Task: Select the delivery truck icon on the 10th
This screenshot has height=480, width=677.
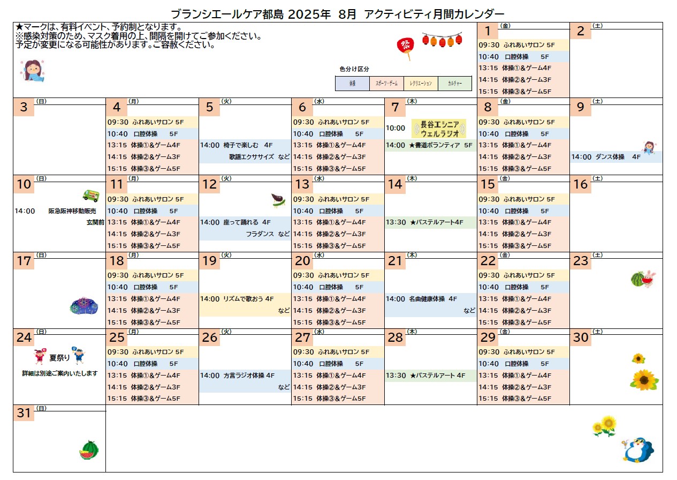Action: click(x=90, y=196)
